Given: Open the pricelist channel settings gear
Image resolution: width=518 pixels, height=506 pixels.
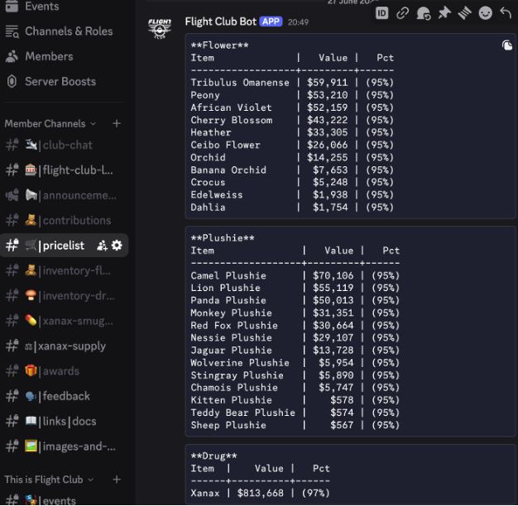Looking at the screenshot, I should (x=117, y=246).
